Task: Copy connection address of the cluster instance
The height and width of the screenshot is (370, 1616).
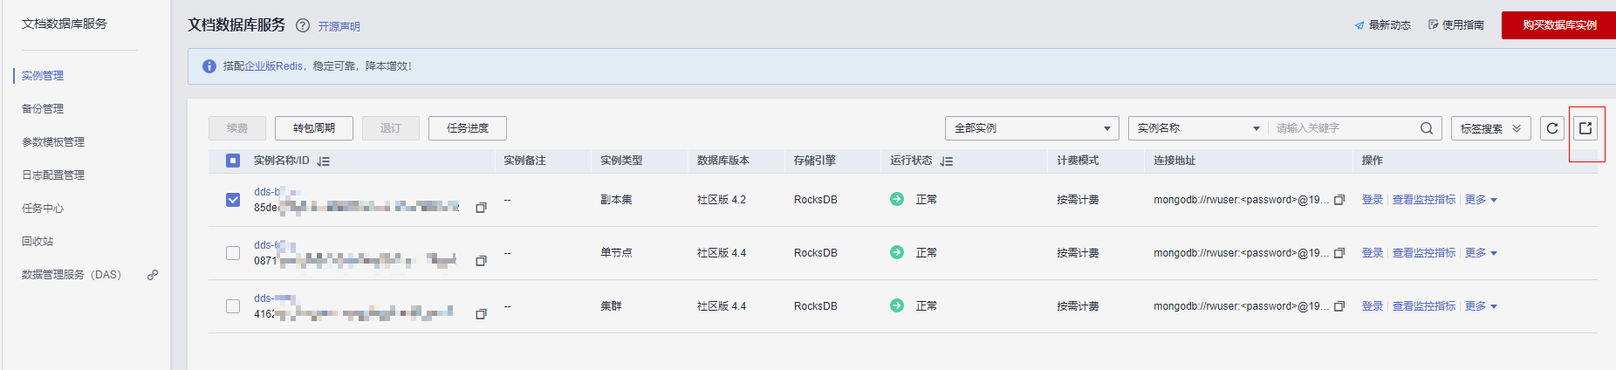Action: [1339, 306]
